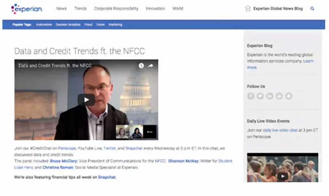
Task: Follow the Periscope link in the article
Action: tap(67, 148)
